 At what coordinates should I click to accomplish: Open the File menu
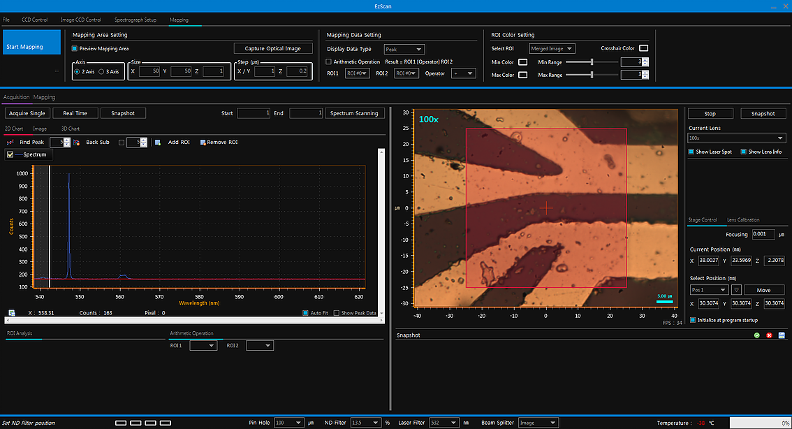click(6, 20)
